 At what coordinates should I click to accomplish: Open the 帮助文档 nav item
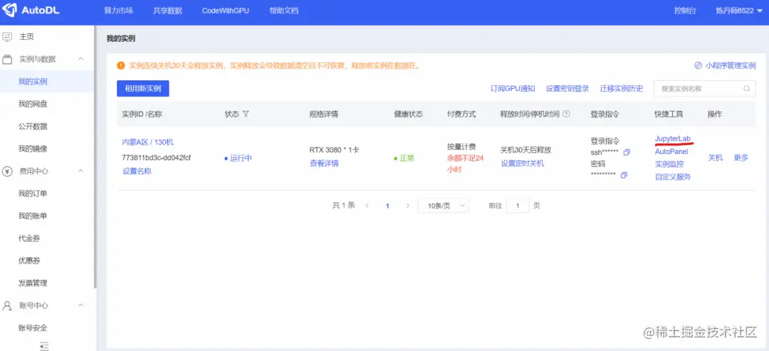pyautogui.click(x=283, y=11)
